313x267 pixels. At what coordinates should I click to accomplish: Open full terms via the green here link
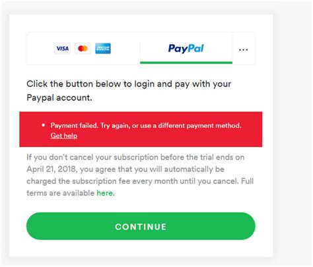[105, 193]
